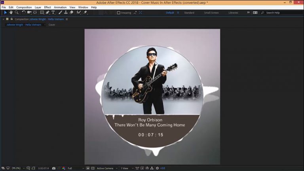Select the Pen tool
This screenshot has height=171, width=304.
click(47, 13)
